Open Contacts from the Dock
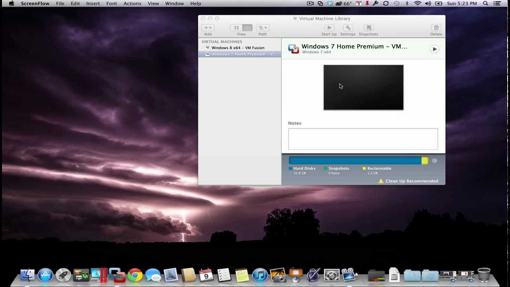 [188, 275]
